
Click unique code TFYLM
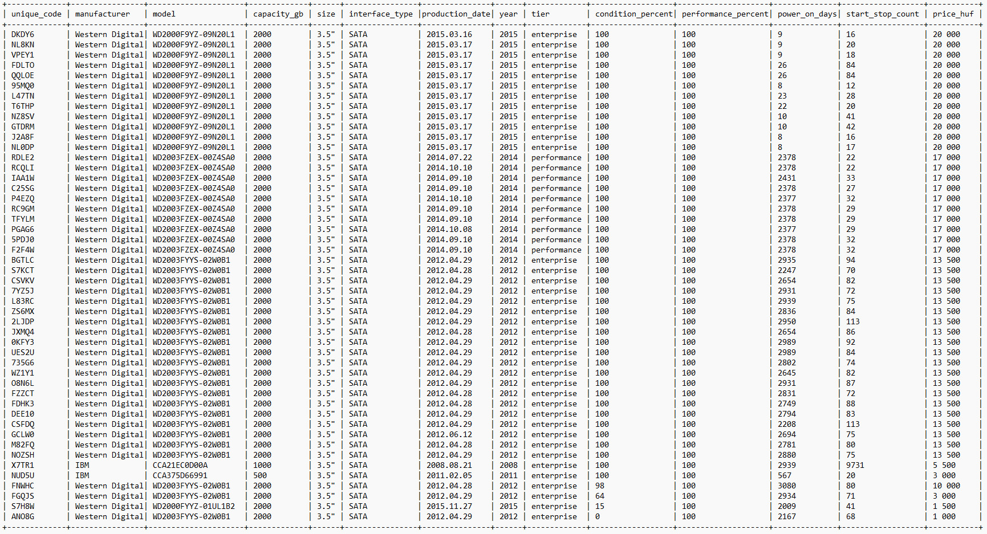[x=23, y=219]
